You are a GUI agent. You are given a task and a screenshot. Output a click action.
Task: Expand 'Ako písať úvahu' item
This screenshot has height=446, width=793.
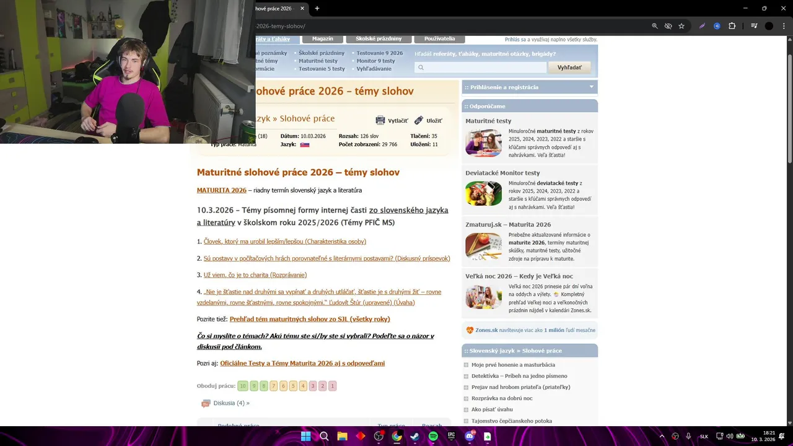point(466,409)
